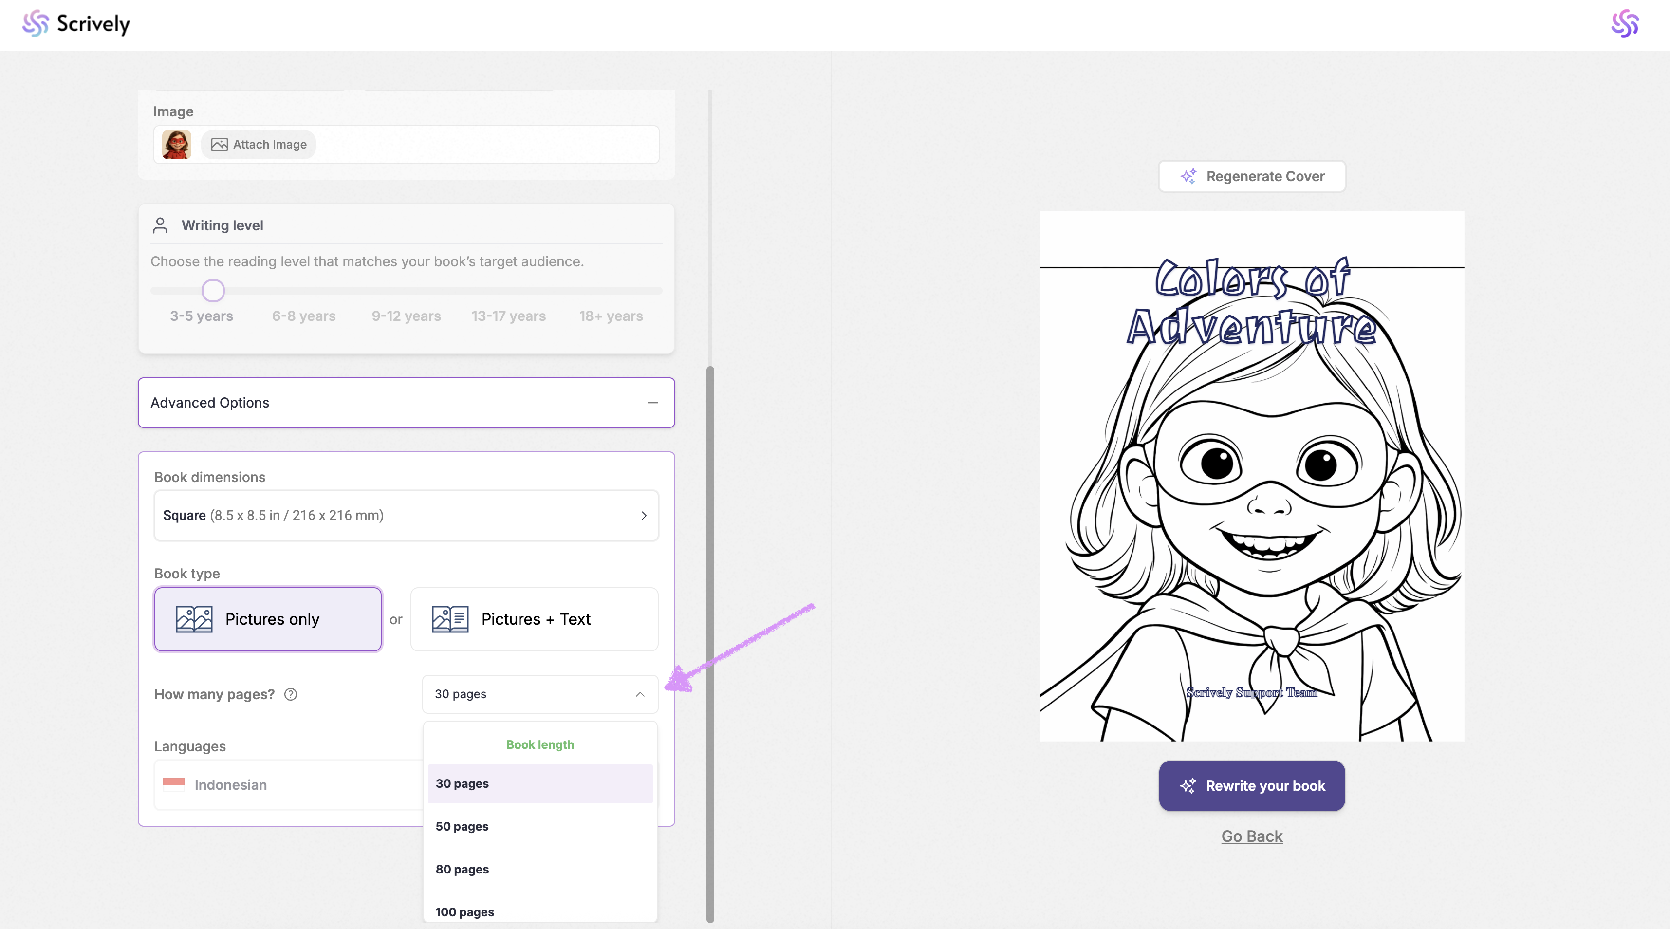Click the Writing level person icon
The height and width of the screenshot is (929, 1670).
click(160, 225)
